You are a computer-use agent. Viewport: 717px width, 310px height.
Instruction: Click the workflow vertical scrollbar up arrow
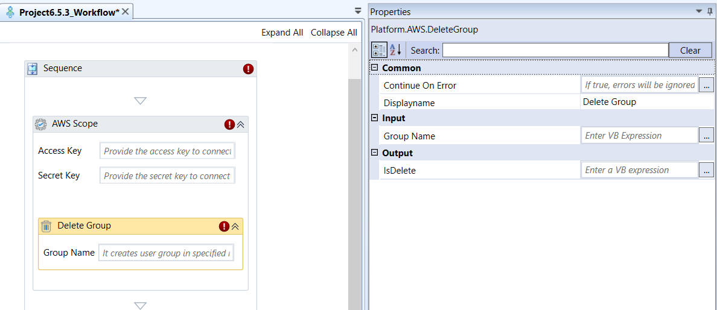[355, 49]
